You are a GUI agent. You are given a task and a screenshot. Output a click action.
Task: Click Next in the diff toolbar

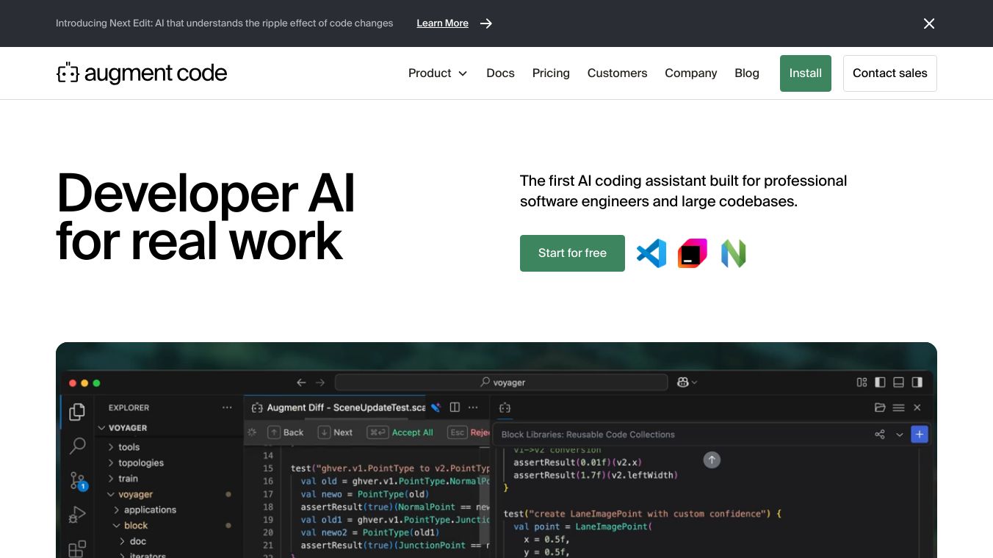tap(335, 432)
